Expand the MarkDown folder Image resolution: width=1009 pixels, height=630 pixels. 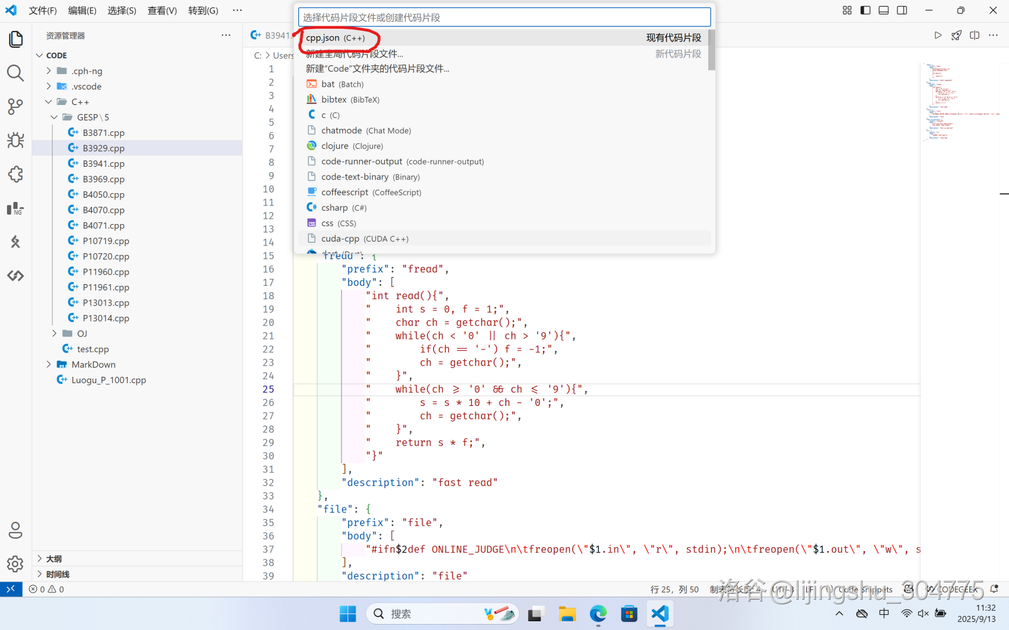[x=137, y=365]
